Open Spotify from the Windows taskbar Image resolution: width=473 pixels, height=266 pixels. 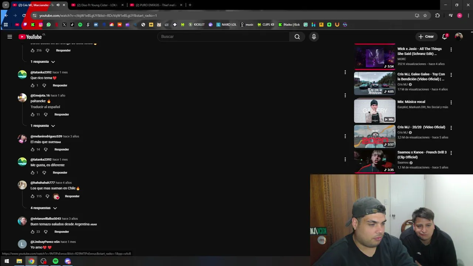coord(55,261)
